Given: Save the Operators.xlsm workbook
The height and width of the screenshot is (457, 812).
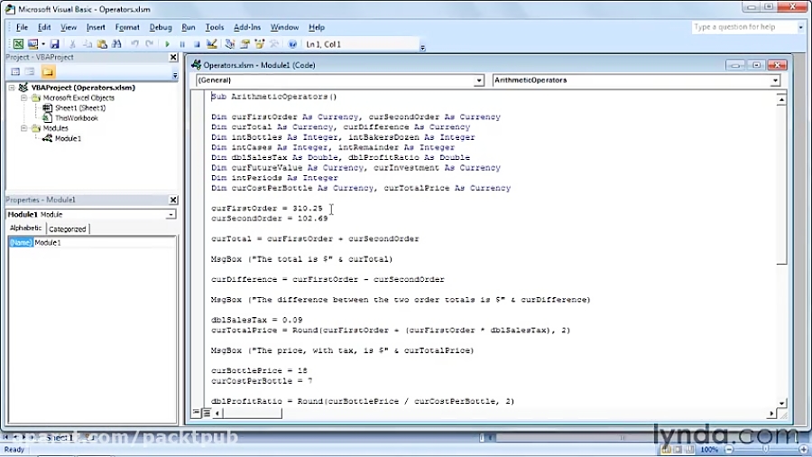Looking at the screenshot, I should pos(54,44).
